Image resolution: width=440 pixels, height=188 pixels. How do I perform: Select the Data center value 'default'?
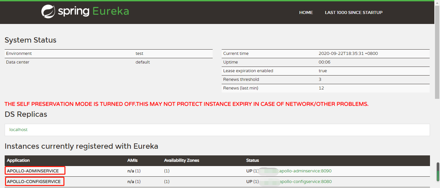[x=143, y=62]
